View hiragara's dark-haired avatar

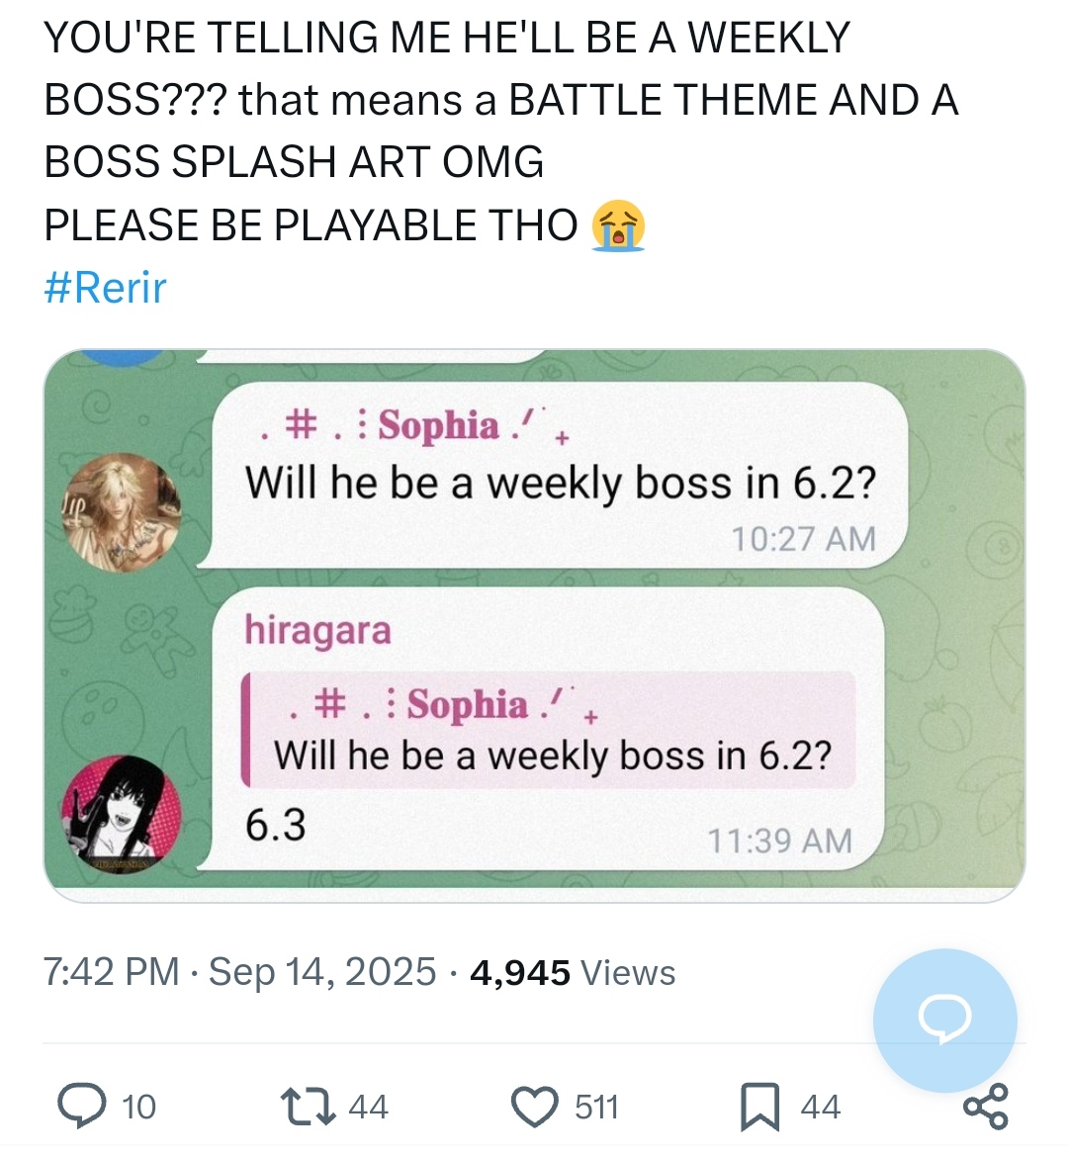(121, 816)
